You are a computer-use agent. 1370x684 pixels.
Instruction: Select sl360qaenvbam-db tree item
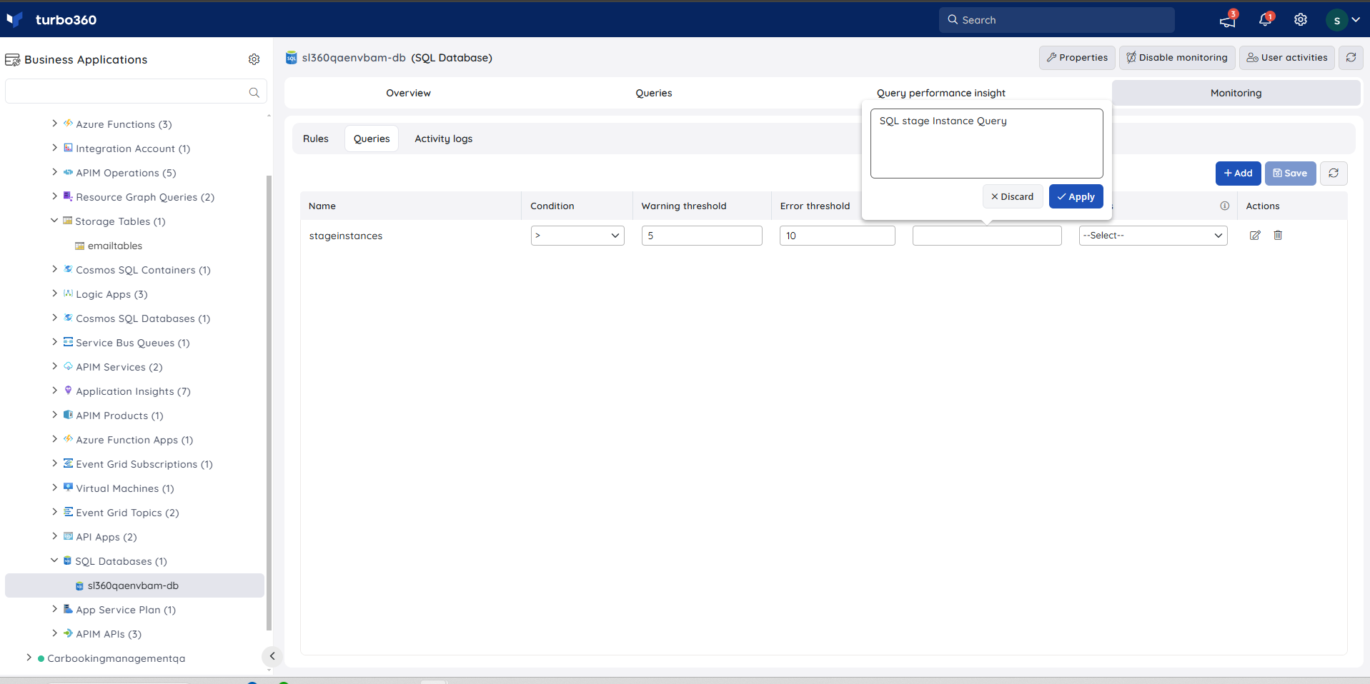point(134,585)
